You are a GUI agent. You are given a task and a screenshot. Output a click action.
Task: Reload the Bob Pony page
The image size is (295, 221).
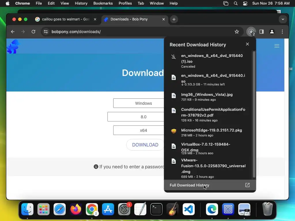(x=33, y=32)
